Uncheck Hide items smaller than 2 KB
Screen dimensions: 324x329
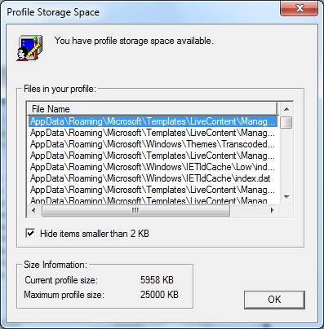pyautogui.click(x=30, y=233)
